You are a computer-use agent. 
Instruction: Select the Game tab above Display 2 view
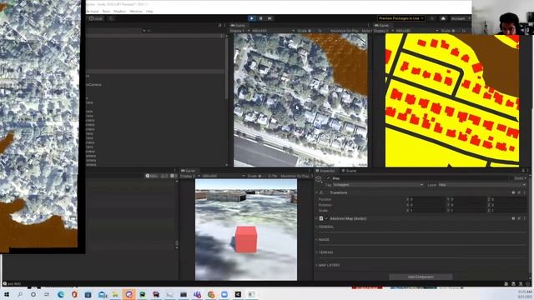tap(382, 25)
